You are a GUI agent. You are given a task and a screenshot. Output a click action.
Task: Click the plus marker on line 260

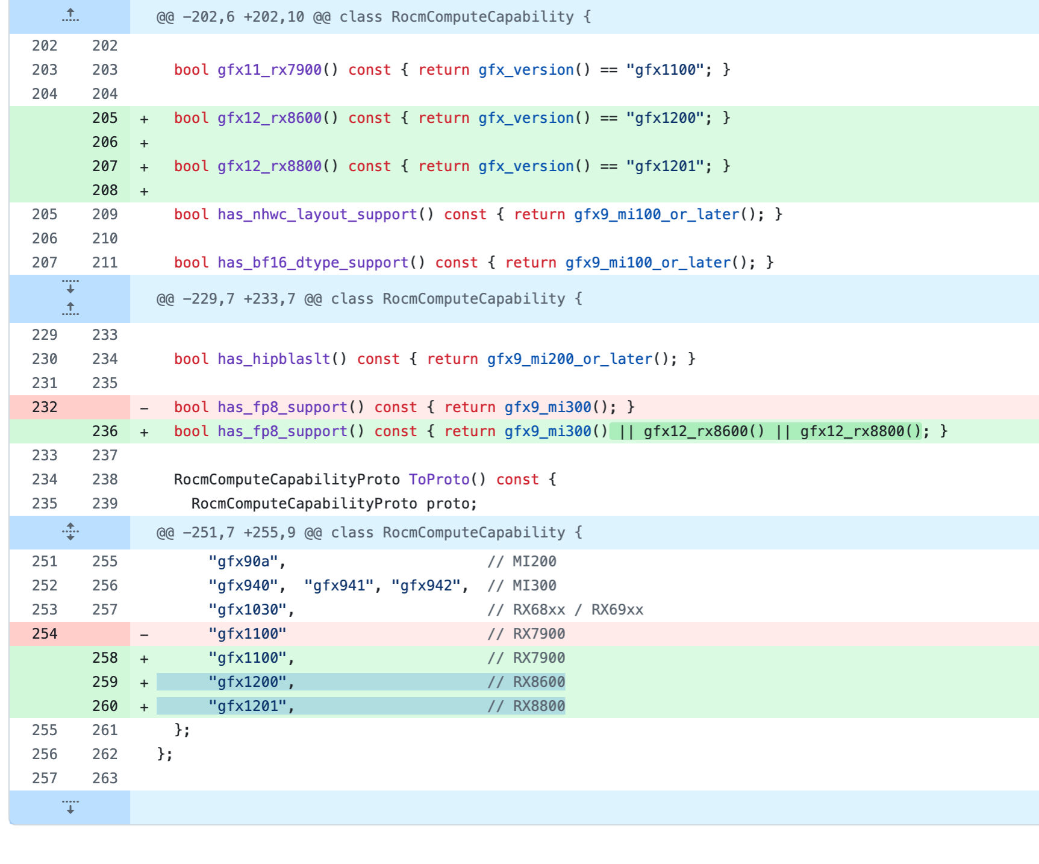[144, 707]
